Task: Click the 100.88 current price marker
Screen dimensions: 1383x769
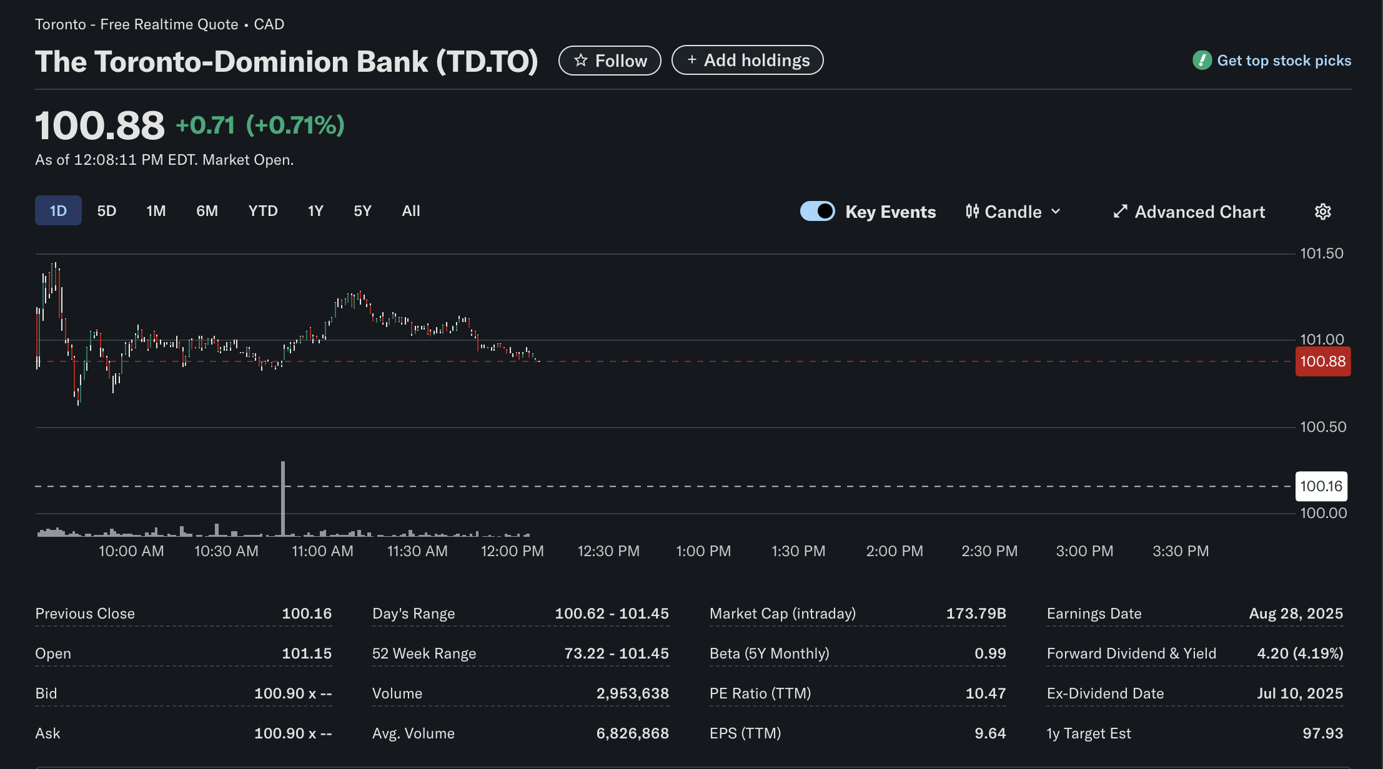Action: (x=1323, y=361)
